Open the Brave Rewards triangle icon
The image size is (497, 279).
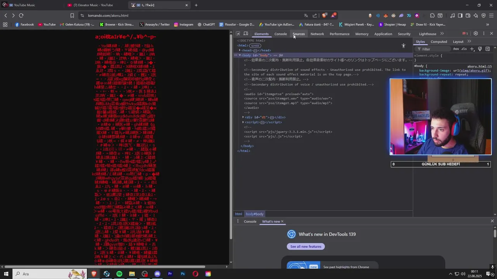[x=333, y=15]
